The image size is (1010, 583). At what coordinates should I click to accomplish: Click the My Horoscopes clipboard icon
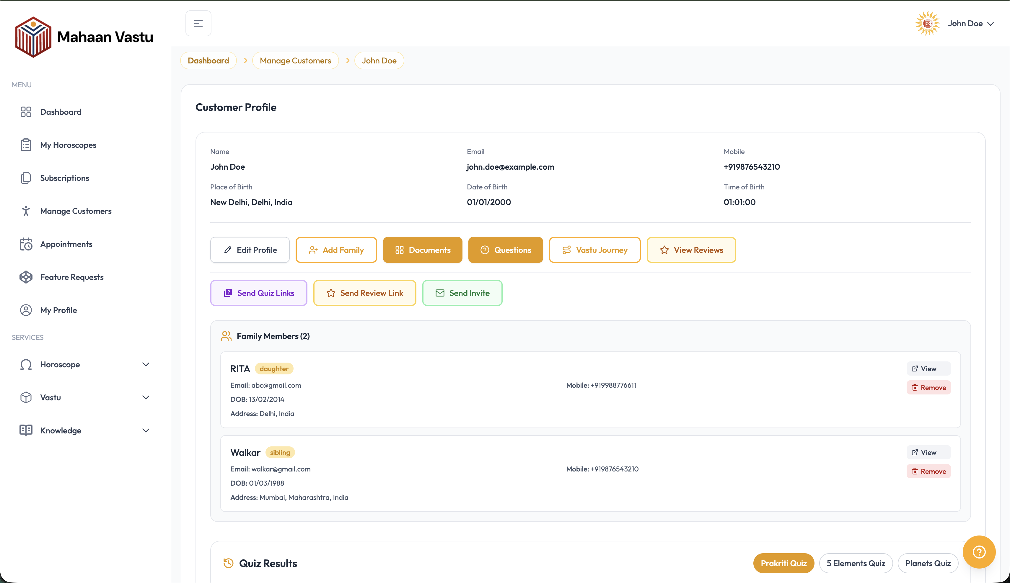(x=26, y=145)
